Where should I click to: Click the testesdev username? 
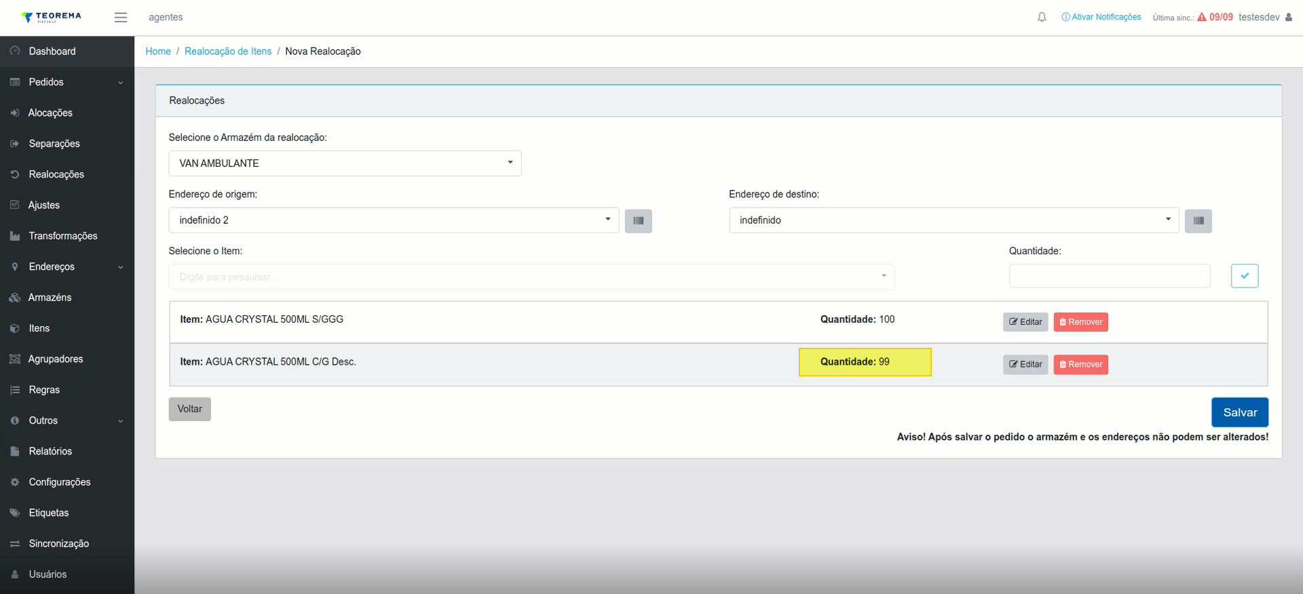coord(1259,17)
